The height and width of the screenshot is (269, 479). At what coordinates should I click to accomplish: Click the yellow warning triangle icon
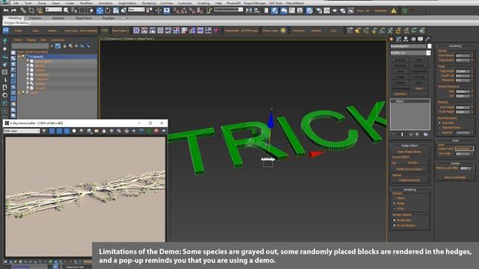(394, 10)
